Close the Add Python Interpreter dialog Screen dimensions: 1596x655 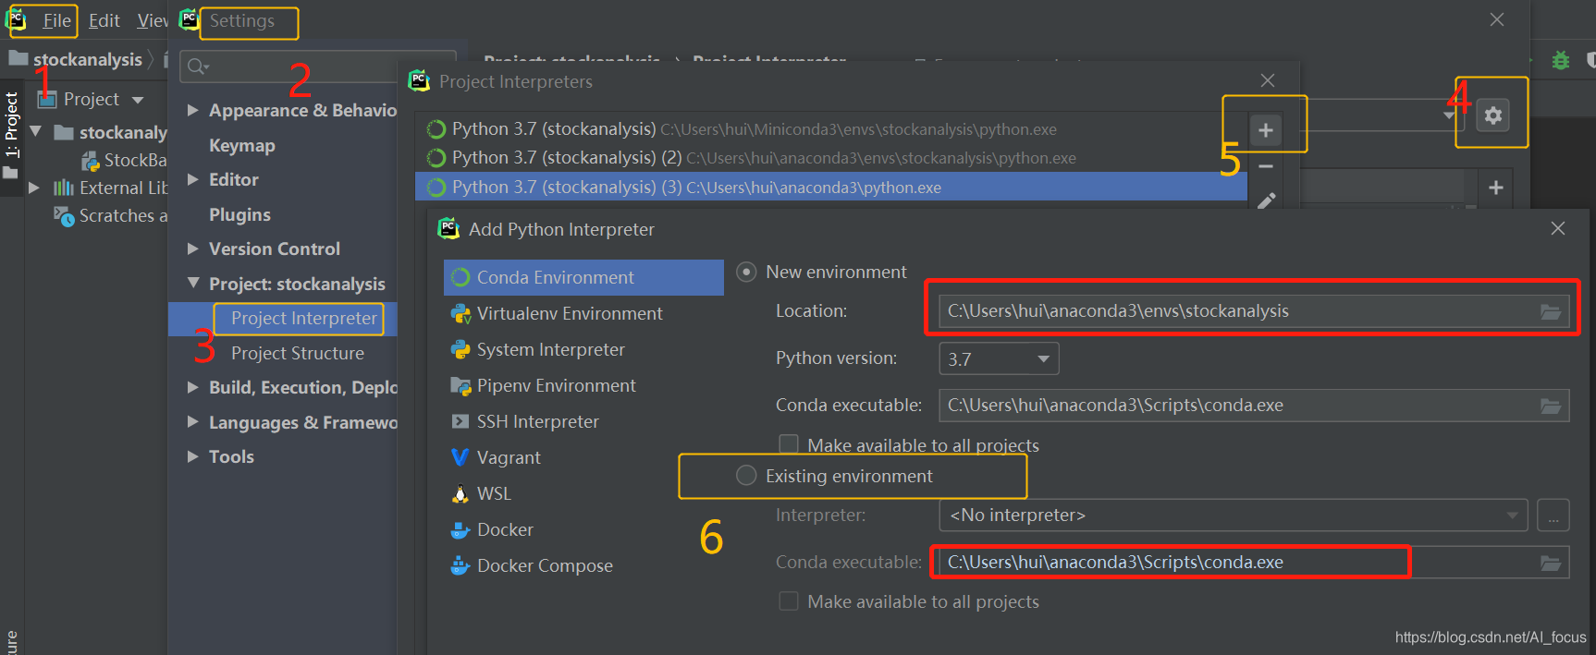coord(1558,228)
